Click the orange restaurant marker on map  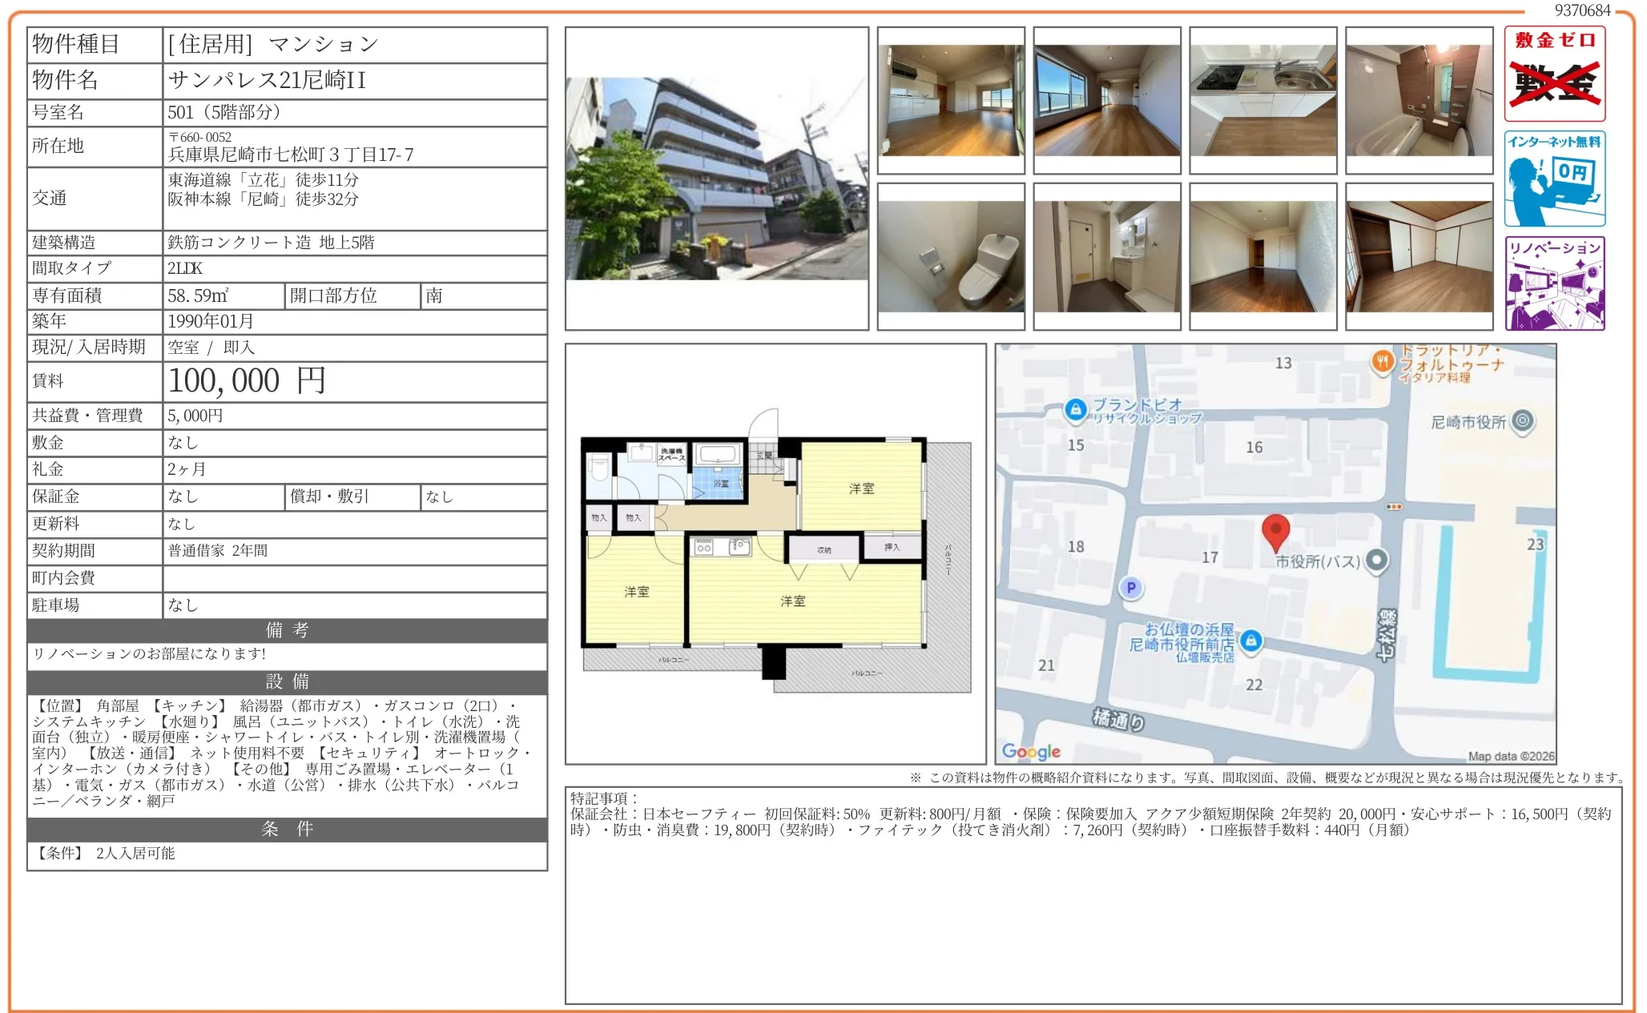1382,362
